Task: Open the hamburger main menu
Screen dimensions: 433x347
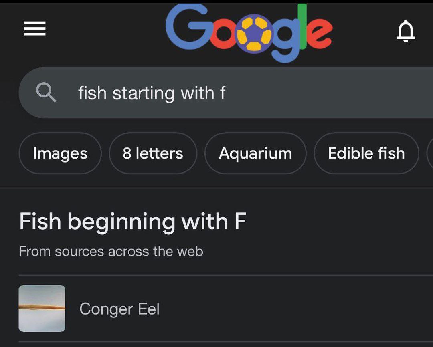Action: (x=35, y=29)
